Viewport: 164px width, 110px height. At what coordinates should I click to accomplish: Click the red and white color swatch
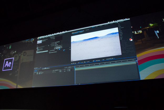point(131,40)
